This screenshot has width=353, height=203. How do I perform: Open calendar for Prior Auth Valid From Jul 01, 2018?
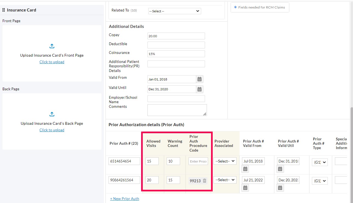[245, 169]
